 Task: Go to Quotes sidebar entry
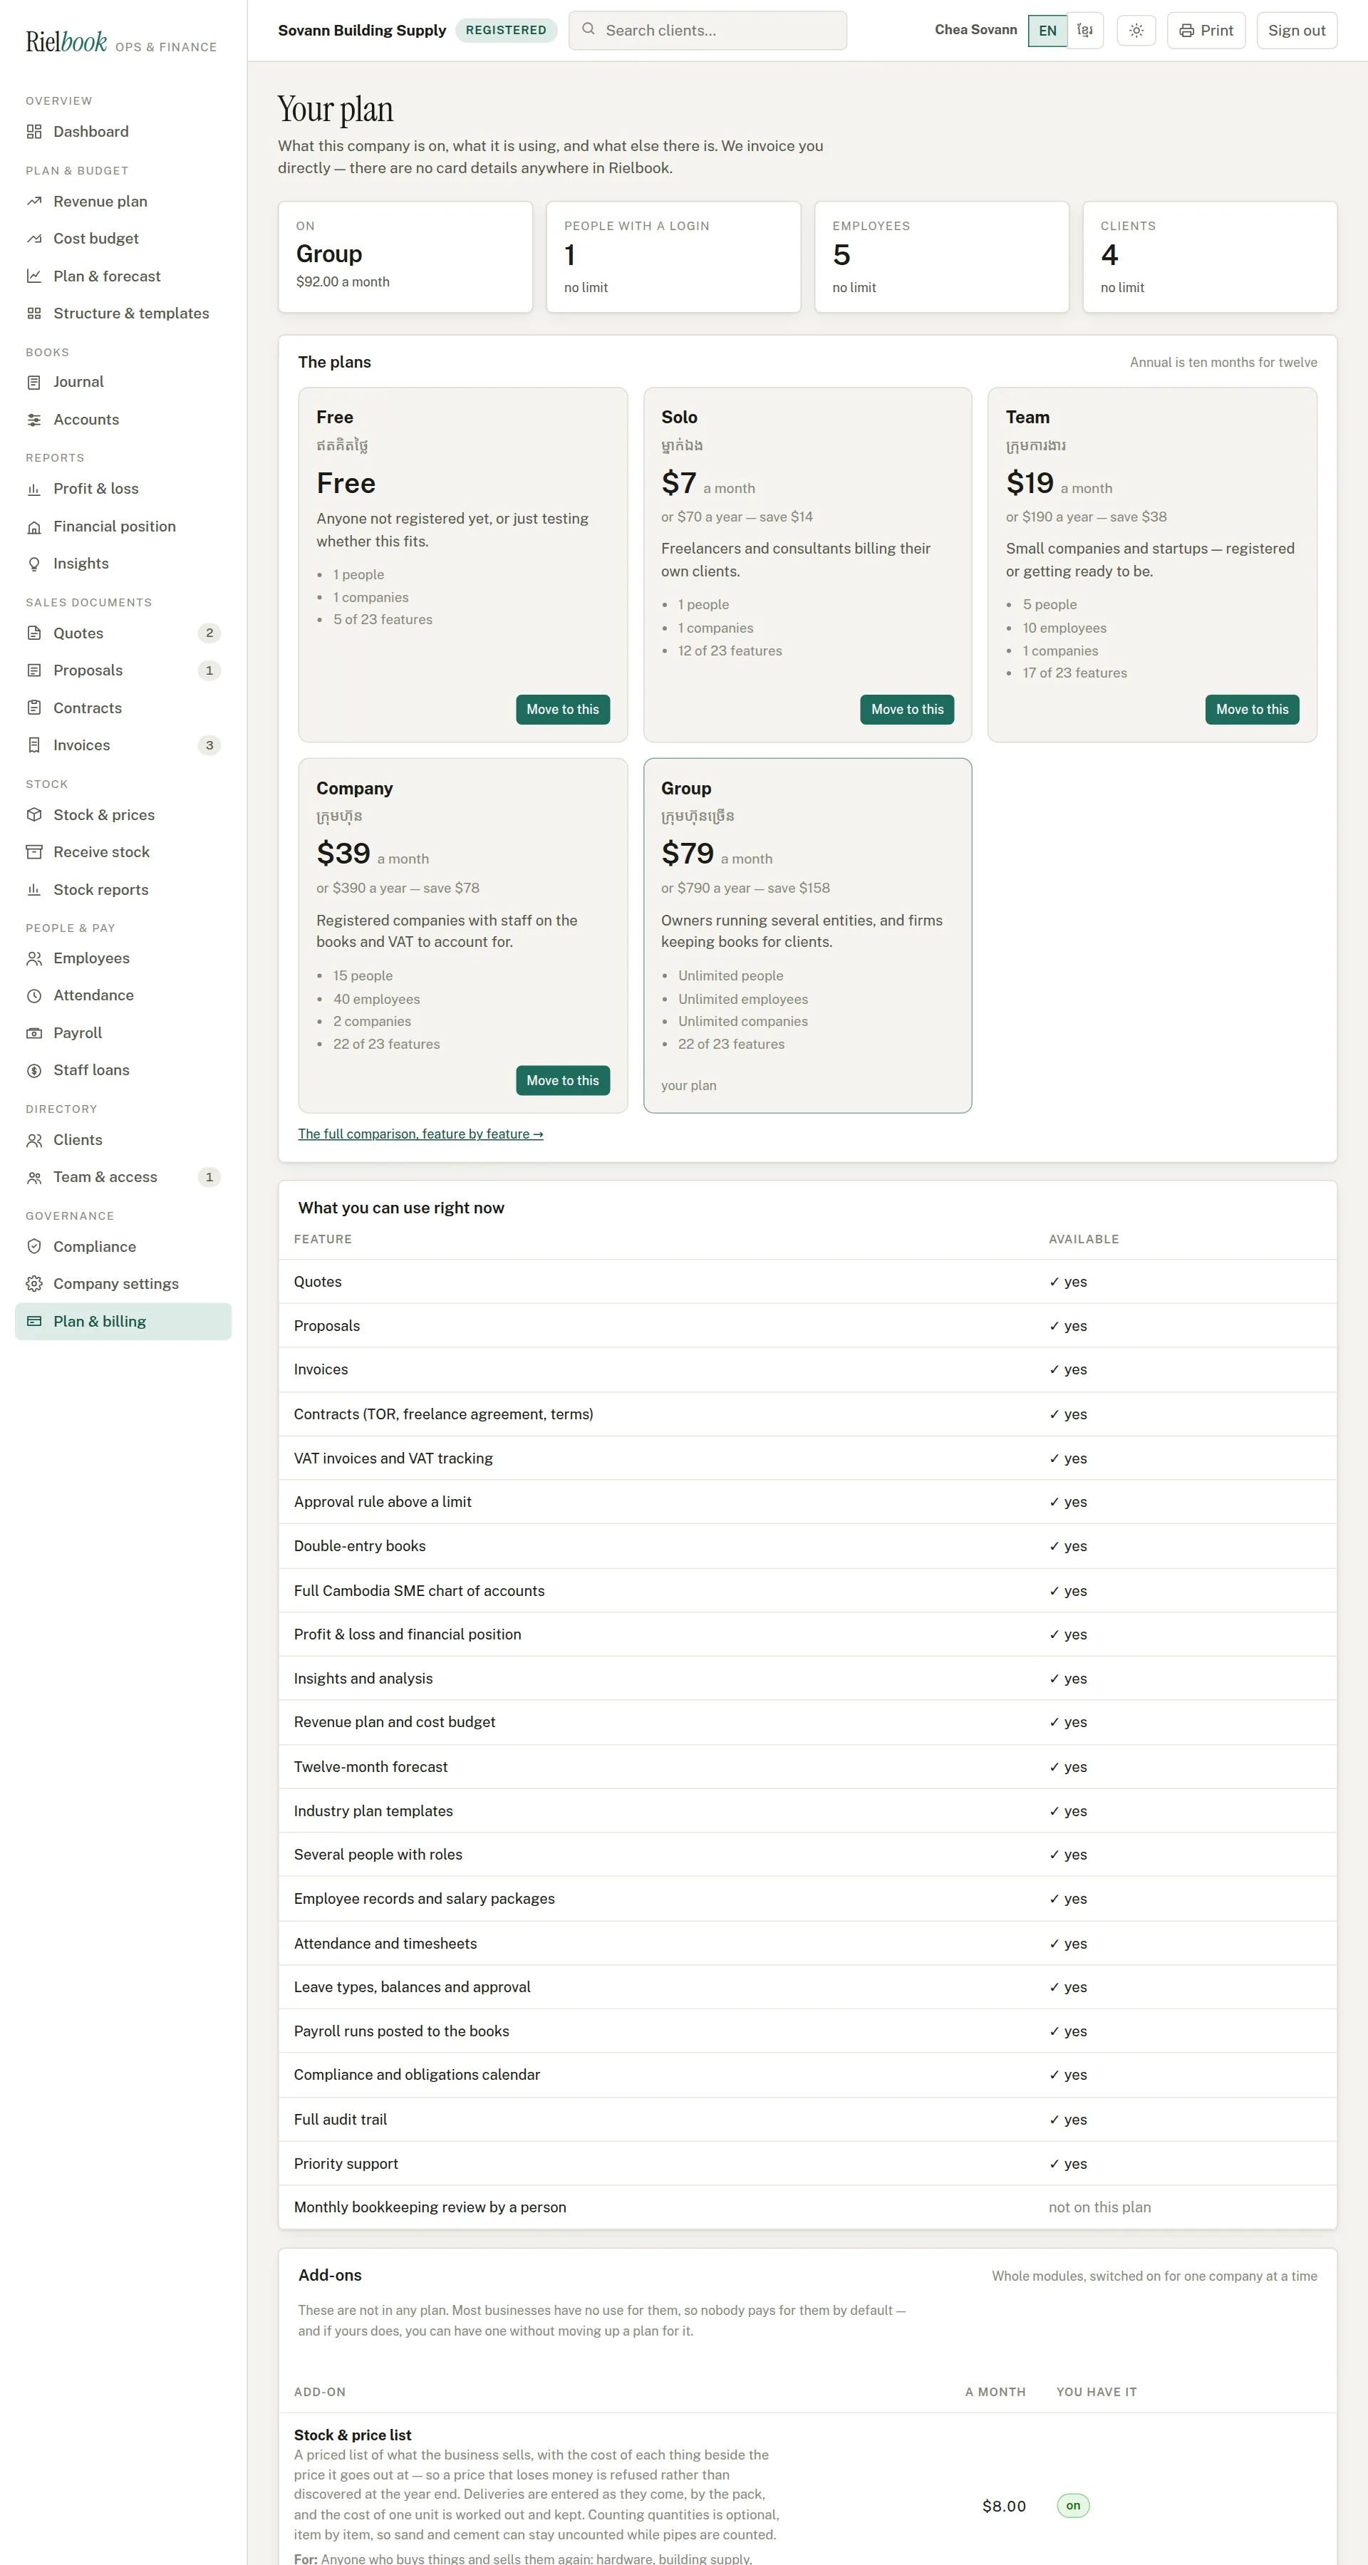[123, 633]
